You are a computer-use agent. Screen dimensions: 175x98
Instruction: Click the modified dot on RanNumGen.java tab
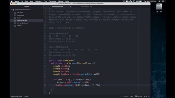pos(70,7)
